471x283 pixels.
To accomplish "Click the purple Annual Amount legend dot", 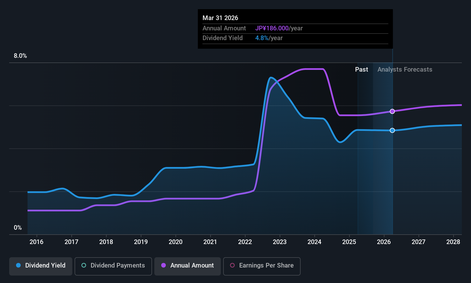I will (164, 265).
